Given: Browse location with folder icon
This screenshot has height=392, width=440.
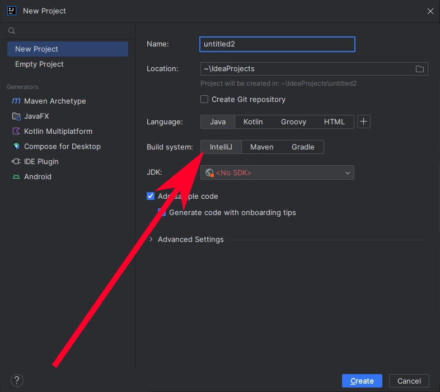Looking at the screenshot, I should click(x=419, y=69).
